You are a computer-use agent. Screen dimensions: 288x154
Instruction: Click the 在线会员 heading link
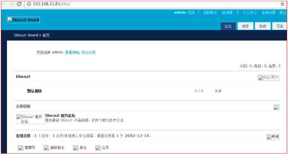23,136
